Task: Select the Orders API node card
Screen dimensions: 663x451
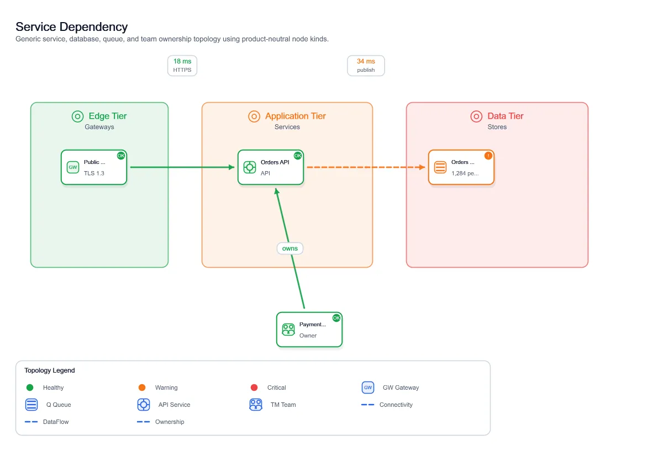Action: point(271,167)
